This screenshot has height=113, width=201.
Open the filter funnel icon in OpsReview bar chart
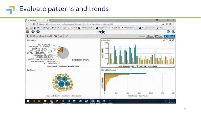coord(167,40)
